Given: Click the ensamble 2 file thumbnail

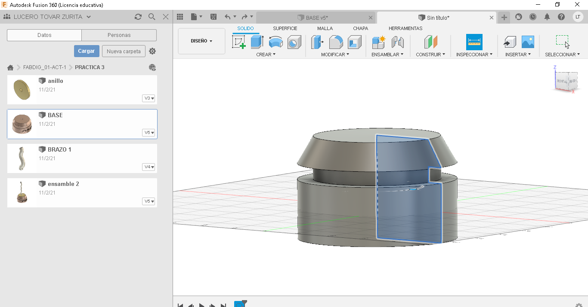Looking at the screenshot, I should click(x=22, y=193).
